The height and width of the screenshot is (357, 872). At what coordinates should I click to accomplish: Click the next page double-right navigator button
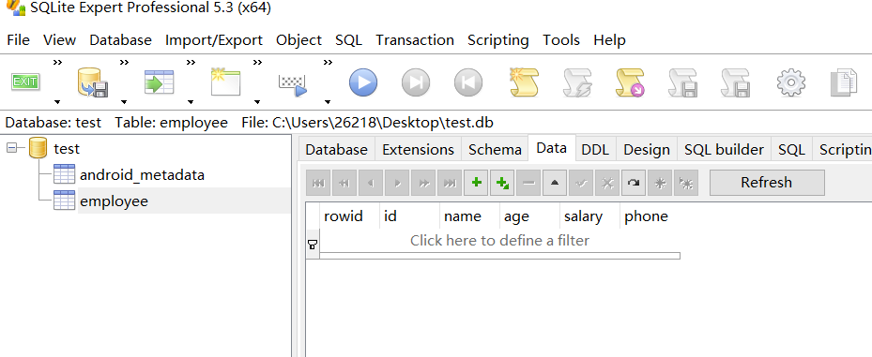pos(423,183)
